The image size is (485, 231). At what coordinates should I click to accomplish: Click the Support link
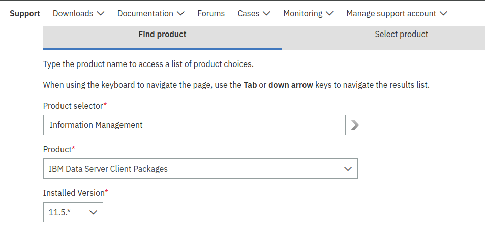(x=25, y=14)
